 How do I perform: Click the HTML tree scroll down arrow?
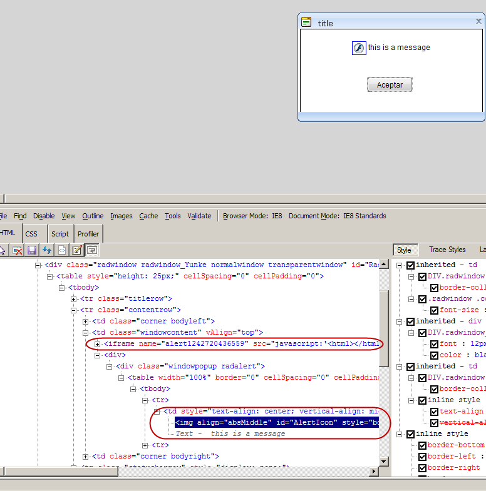384,461
